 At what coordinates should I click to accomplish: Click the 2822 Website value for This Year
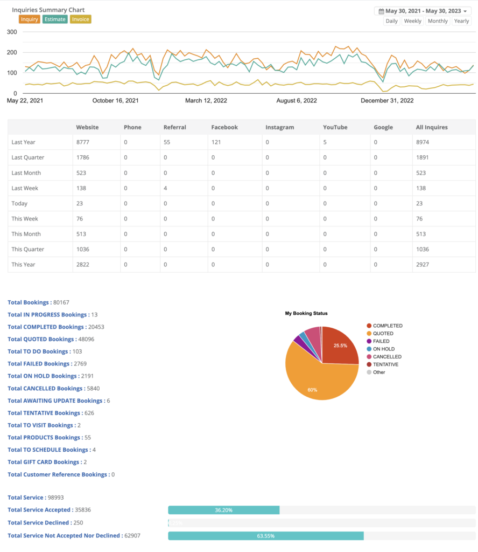click(x=82, y=265)
